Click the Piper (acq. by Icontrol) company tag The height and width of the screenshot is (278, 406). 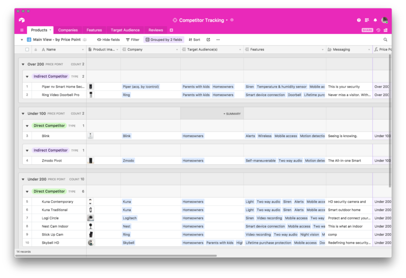pos(141,87)
